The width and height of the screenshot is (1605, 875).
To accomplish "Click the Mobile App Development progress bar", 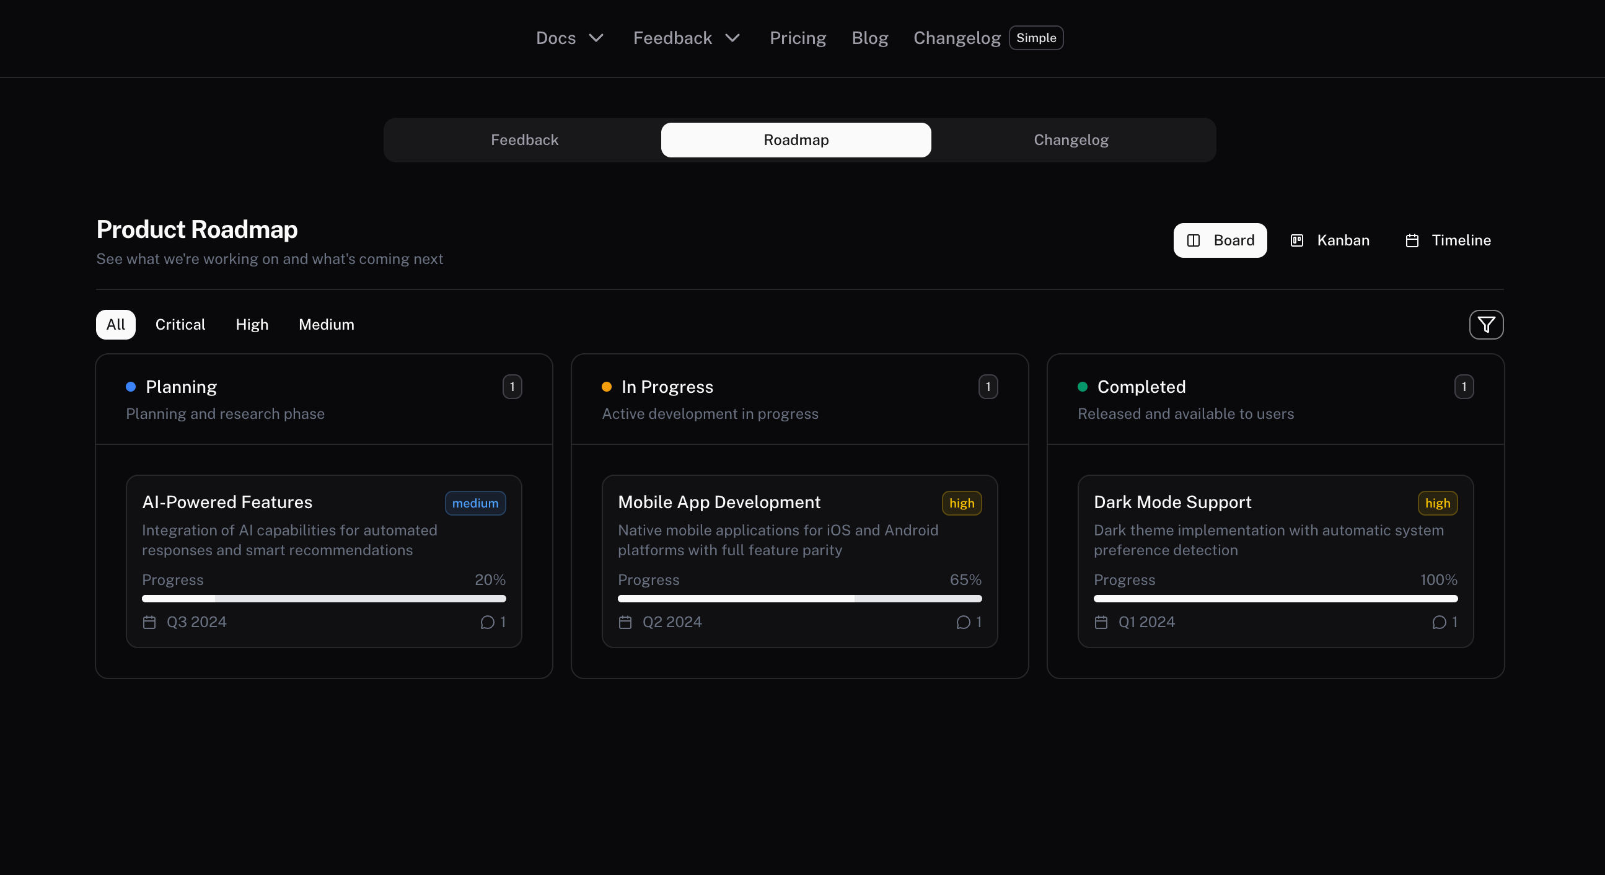I will [x=799, y=598].
